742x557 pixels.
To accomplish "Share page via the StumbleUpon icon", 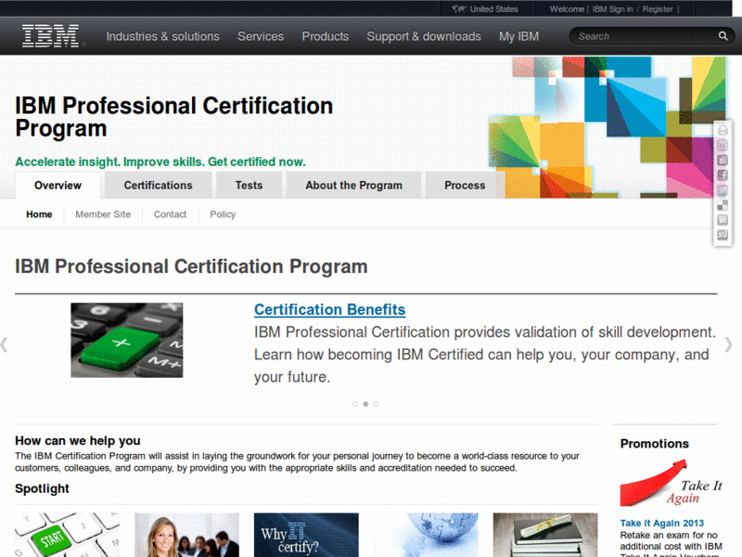I will tap(723, 235).
